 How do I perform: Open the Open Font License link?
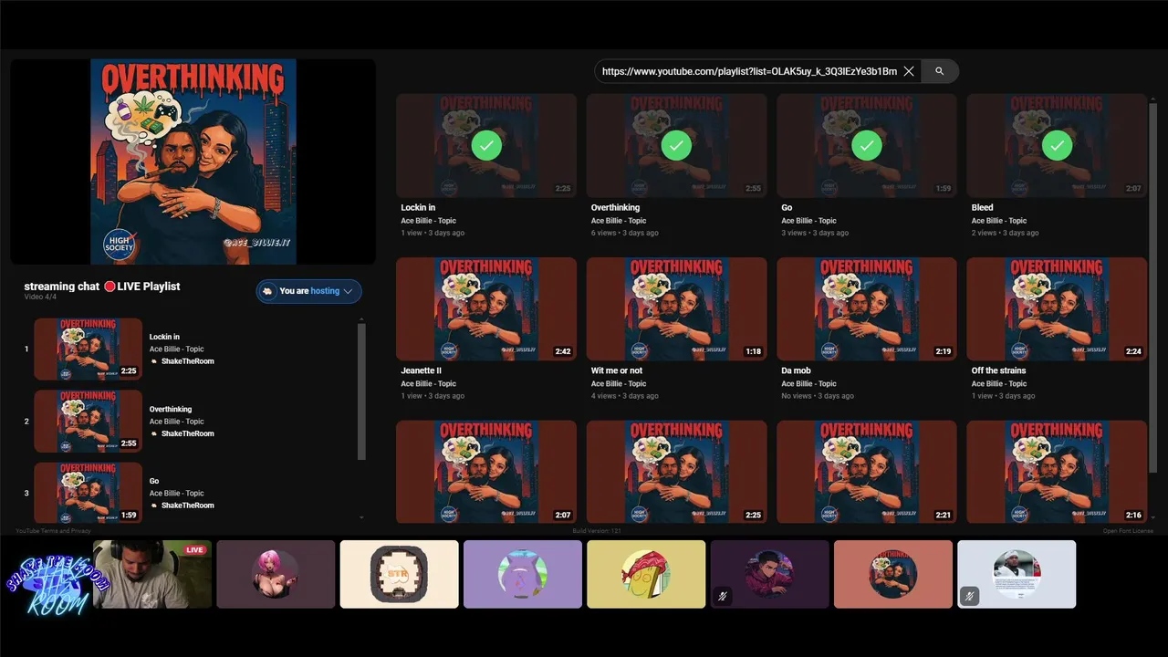point(1128,531)
